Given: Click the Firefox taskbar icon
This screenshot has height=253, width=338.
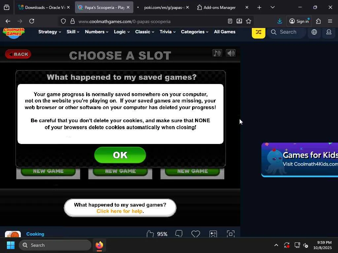Looking at the screenshot, I should point(99,245).
